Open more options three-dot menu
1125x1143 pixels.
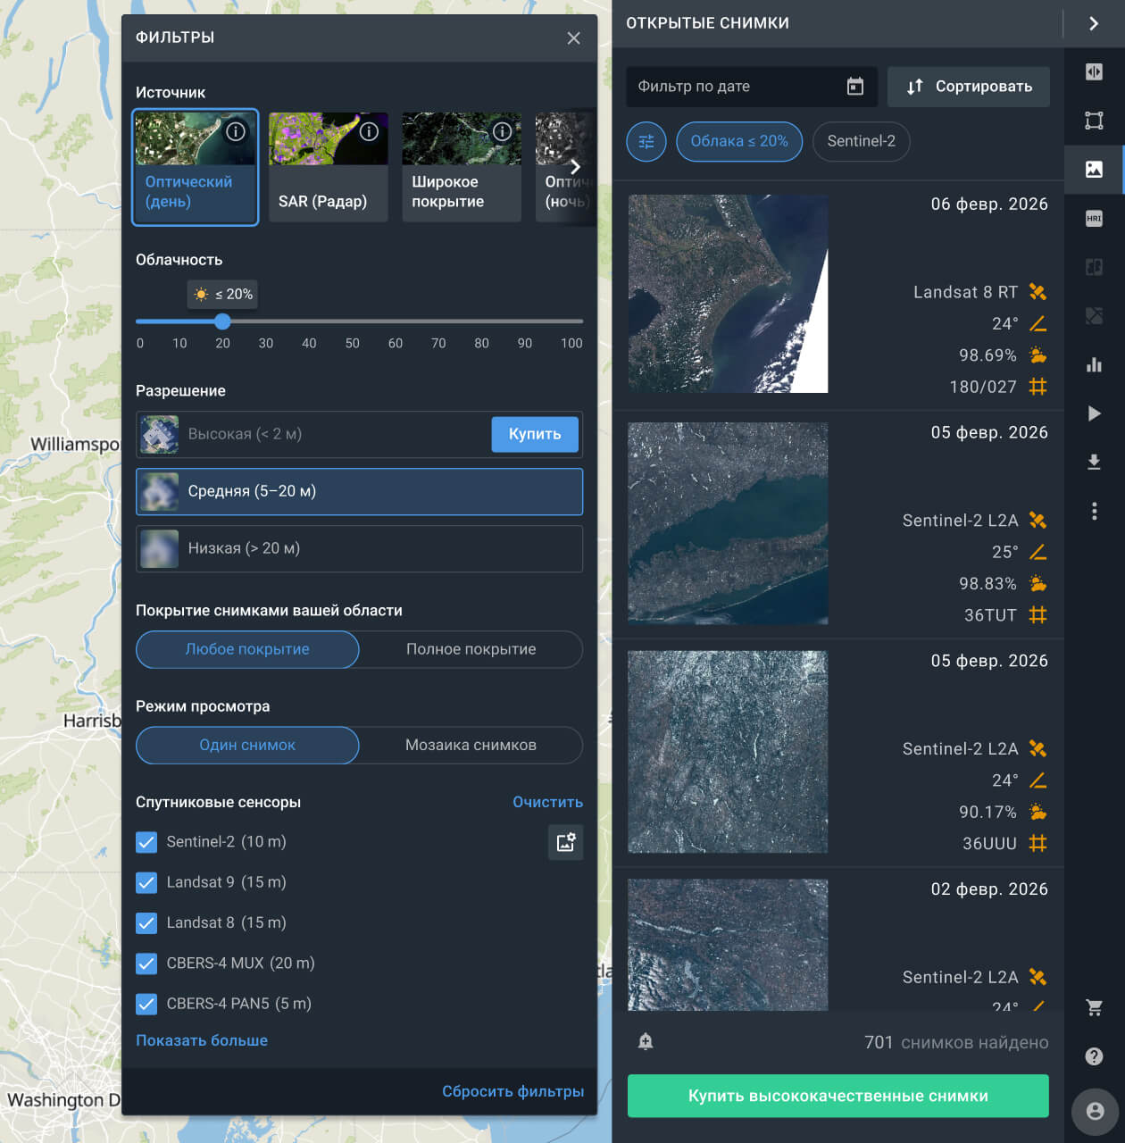[x=1094, y=511]
